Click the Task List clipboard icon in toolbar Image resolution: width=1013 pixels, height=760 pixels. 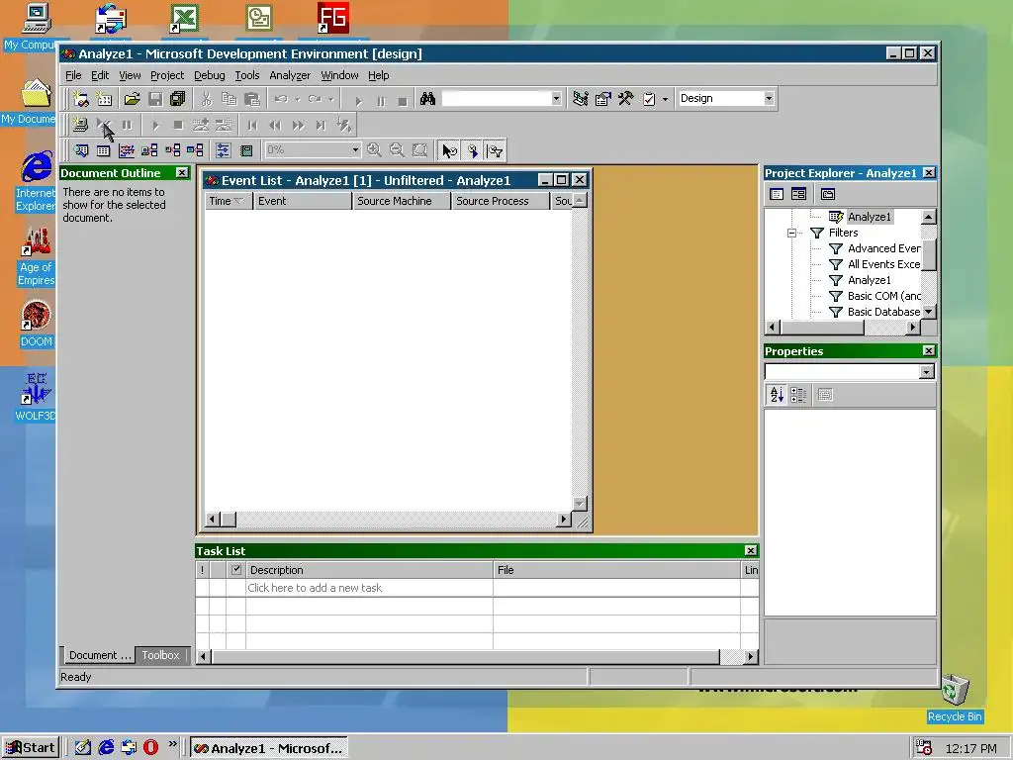point(649,99)
